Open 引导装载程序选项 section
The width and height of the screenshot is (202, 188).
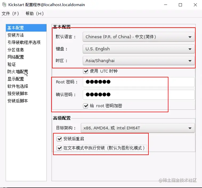click(x=26, y=42)
